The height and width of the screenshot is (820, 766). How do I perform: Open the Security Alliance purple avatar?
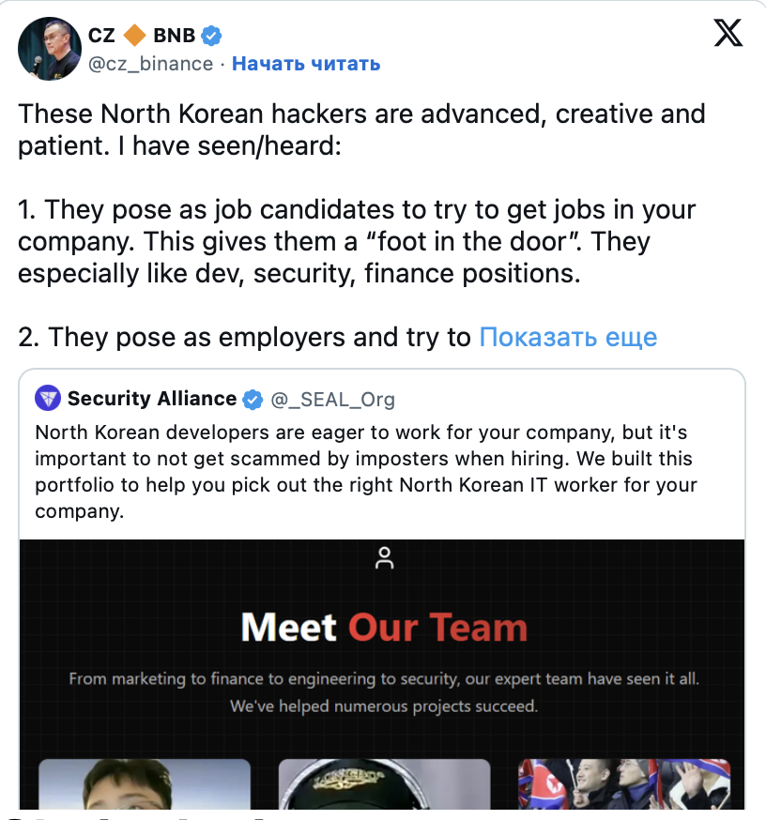click(x=48, y=399)
